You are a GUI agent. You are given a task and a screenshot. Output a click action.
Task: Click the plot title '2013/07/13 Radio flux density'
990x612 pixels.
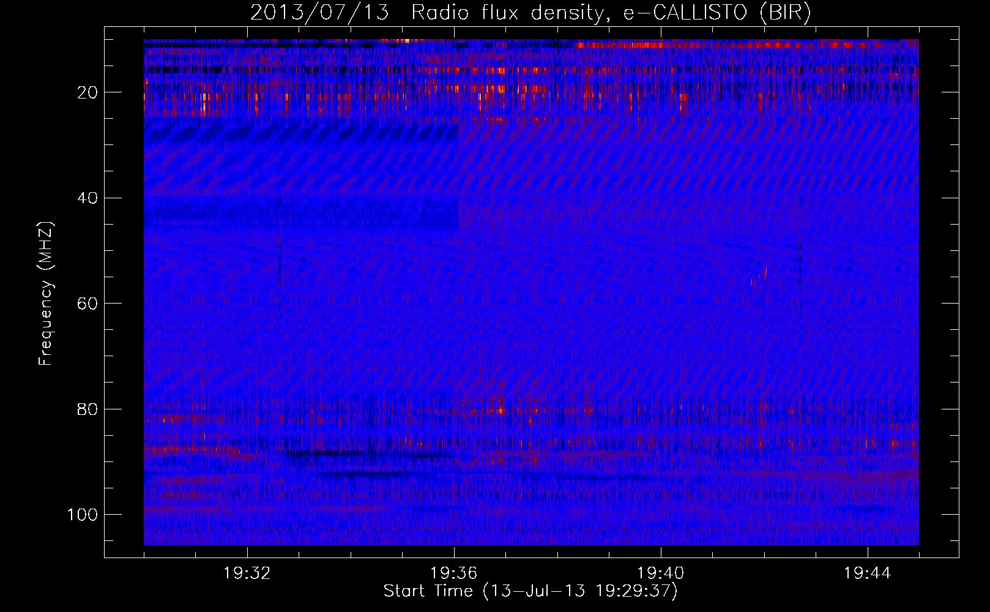(530, 12)
